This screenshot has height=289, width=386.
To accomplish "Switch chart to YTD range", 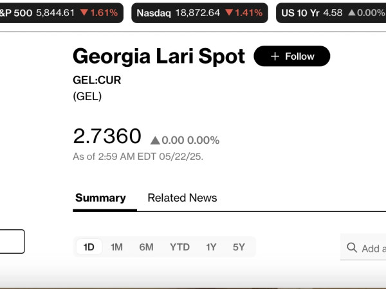I will coord(179,247).
